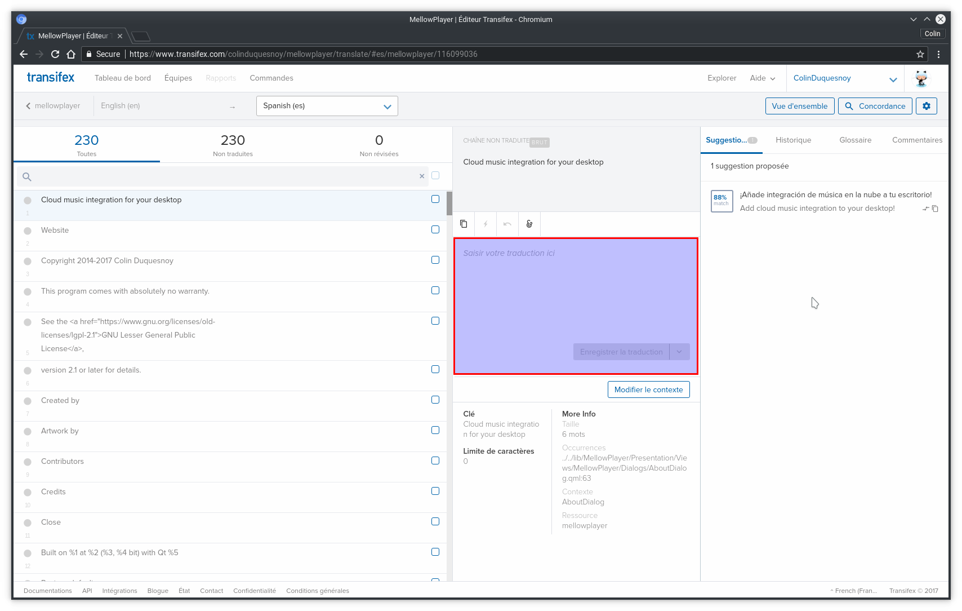The height and width of the screenshot is (611, 962).
Task: Filter by 230 Non traduites
Action: click(x=233, y=145)
